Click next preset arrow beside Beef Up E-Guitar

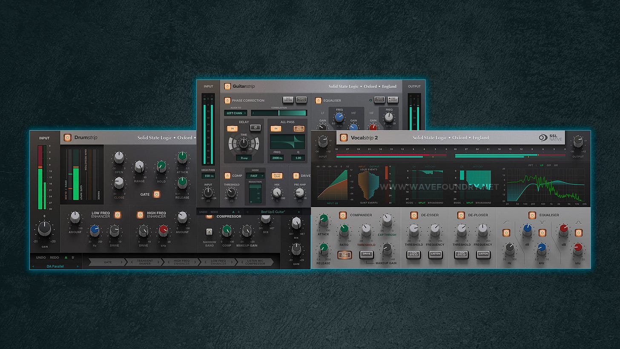point(299,211)
